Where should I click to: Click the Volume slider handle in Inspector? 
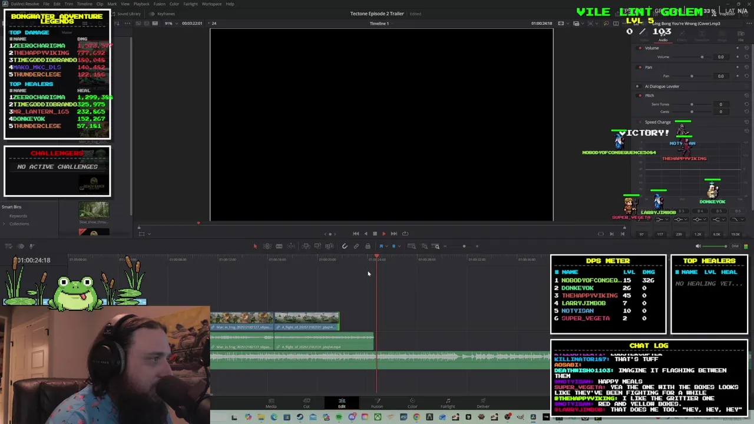[x=702, y=57]
